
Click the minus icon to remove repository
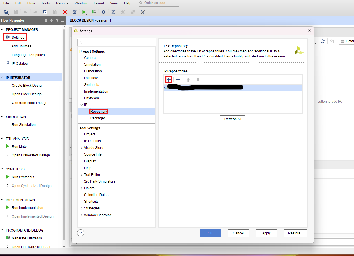tap(178, 80)
